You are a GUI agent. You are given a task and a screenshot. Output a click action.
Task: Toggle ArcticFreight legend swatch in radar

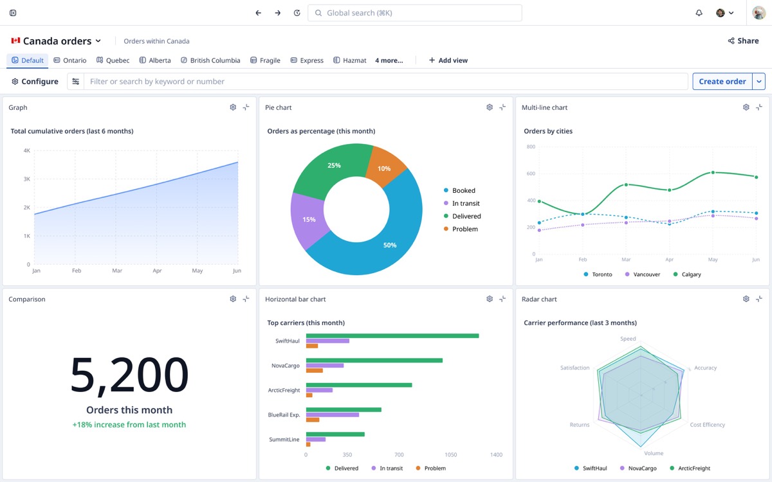pos(672,469)
